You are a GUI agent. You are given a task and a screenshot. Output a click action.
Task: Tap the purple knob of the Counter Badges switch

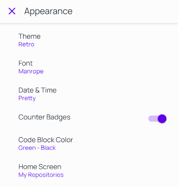click(162, 119)
